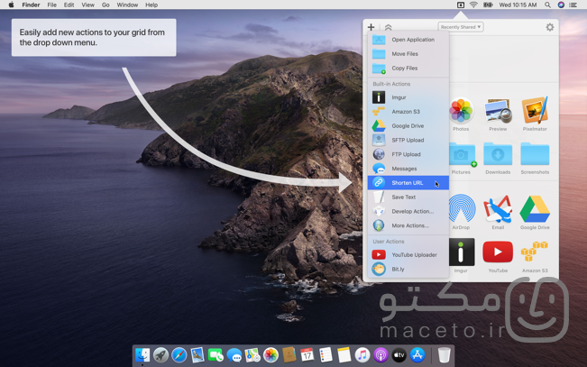This screenshot has height=367, width=587.
Task: Select FTP Upload in the menu
Action: 408,154
